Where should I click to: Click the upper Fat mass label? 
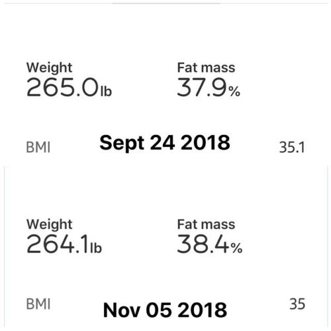point(206,68)
